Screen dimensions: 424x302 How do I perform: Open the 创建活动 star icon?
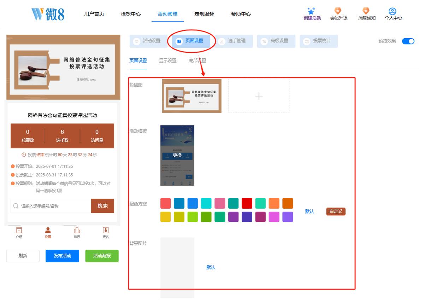coord(311,11)
